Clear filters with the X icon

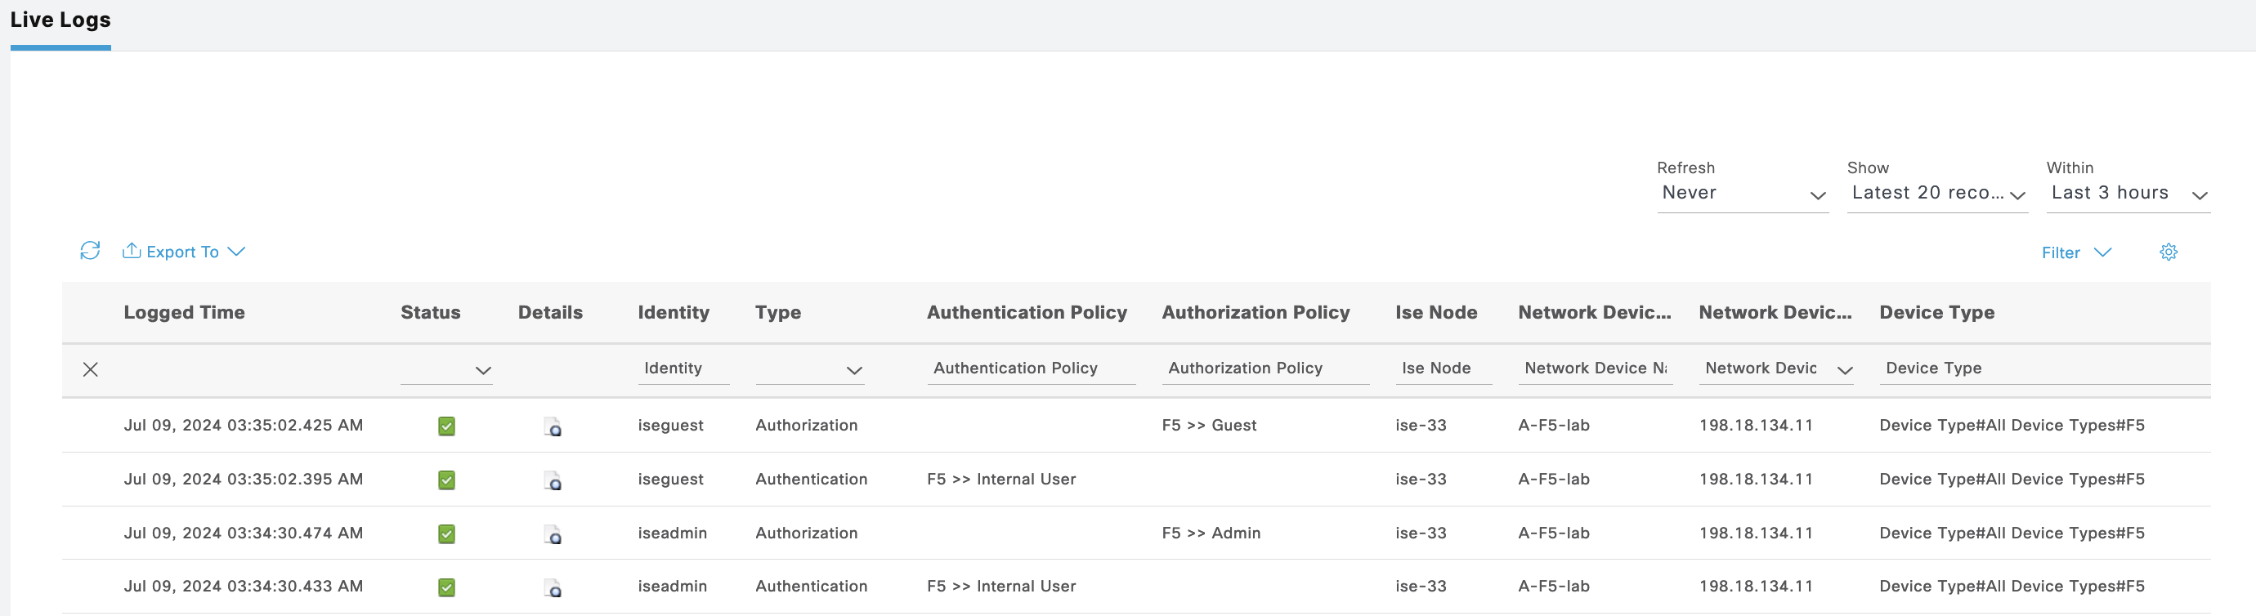coord(90,369)
